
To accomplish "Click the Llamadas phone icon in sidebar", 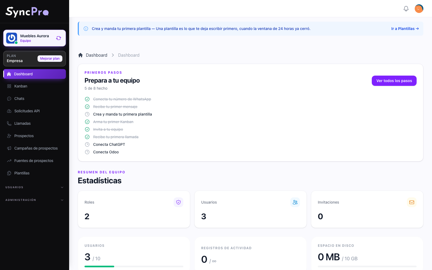I will click(9, 123).
